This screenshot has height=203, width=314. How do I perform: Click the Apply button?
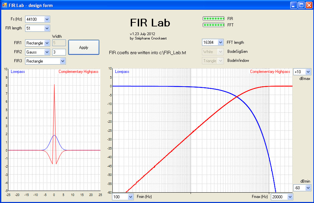click(84, 47)
